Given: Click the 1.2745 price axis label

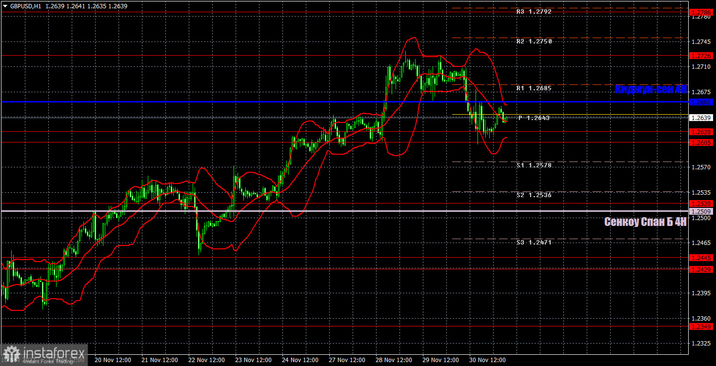Looking at the screenshot, I should click(701, 41).
